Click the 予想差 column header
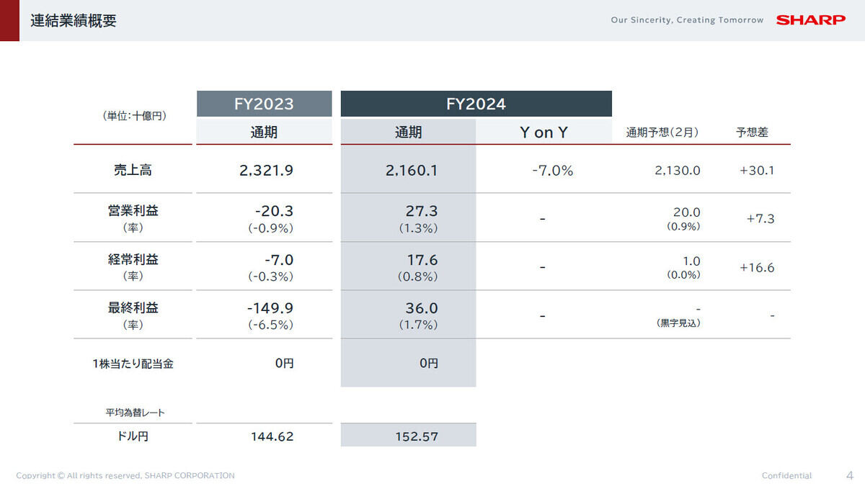 point(752,132)
